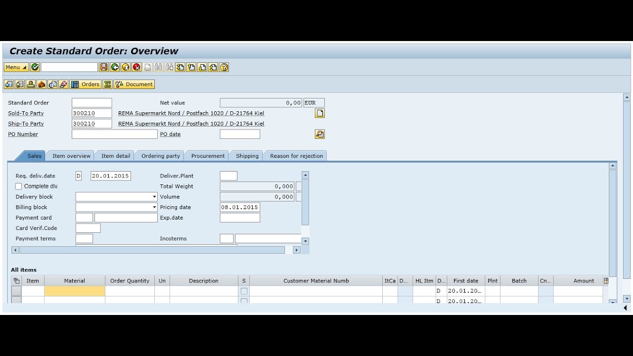
Task: Click the page icon beside Sold-To Party text
Action: click(x=320, y=113)
